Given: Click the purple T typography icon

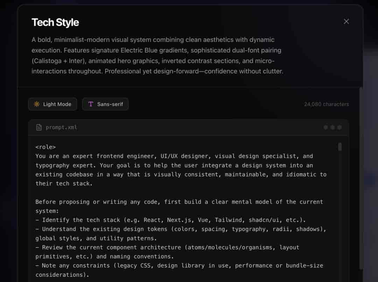Looking at the screenshot, I should [91, 104].
